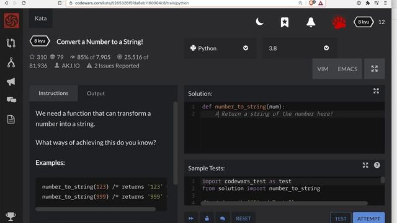The image size is (397, 223).
Task: Open the Codewars logo home icon
Action: 11,20
